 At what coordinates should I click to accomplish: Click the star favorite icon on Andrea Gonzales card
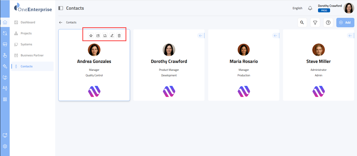[91, 36]
